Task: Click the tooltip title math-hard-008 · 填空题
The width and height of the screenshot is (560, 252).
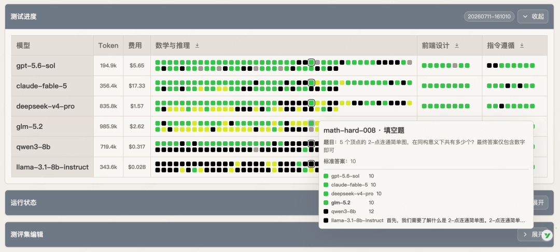Action: pos(364,130)
